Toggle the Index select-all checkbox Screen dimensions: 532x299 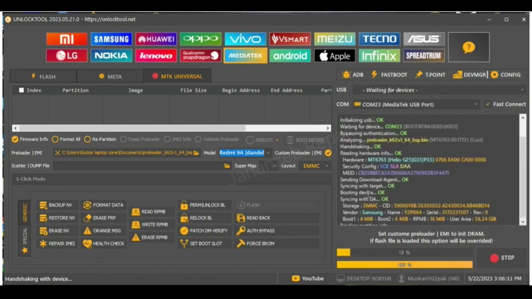[21, 90]
